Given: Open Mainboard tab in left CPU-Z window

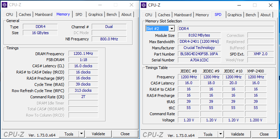Looking at the screenshot, I should (44, 14).
